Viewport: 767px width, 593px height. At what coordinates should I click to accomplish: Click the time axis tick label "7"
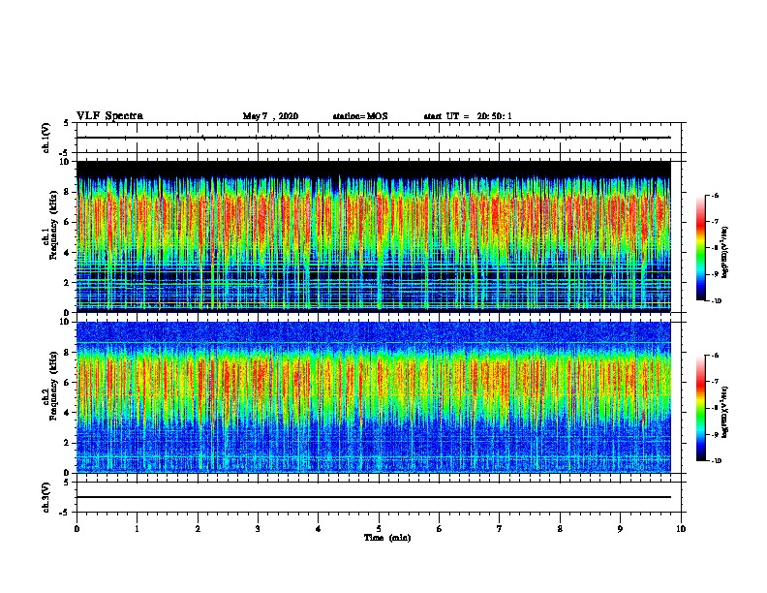click(500, 529)
